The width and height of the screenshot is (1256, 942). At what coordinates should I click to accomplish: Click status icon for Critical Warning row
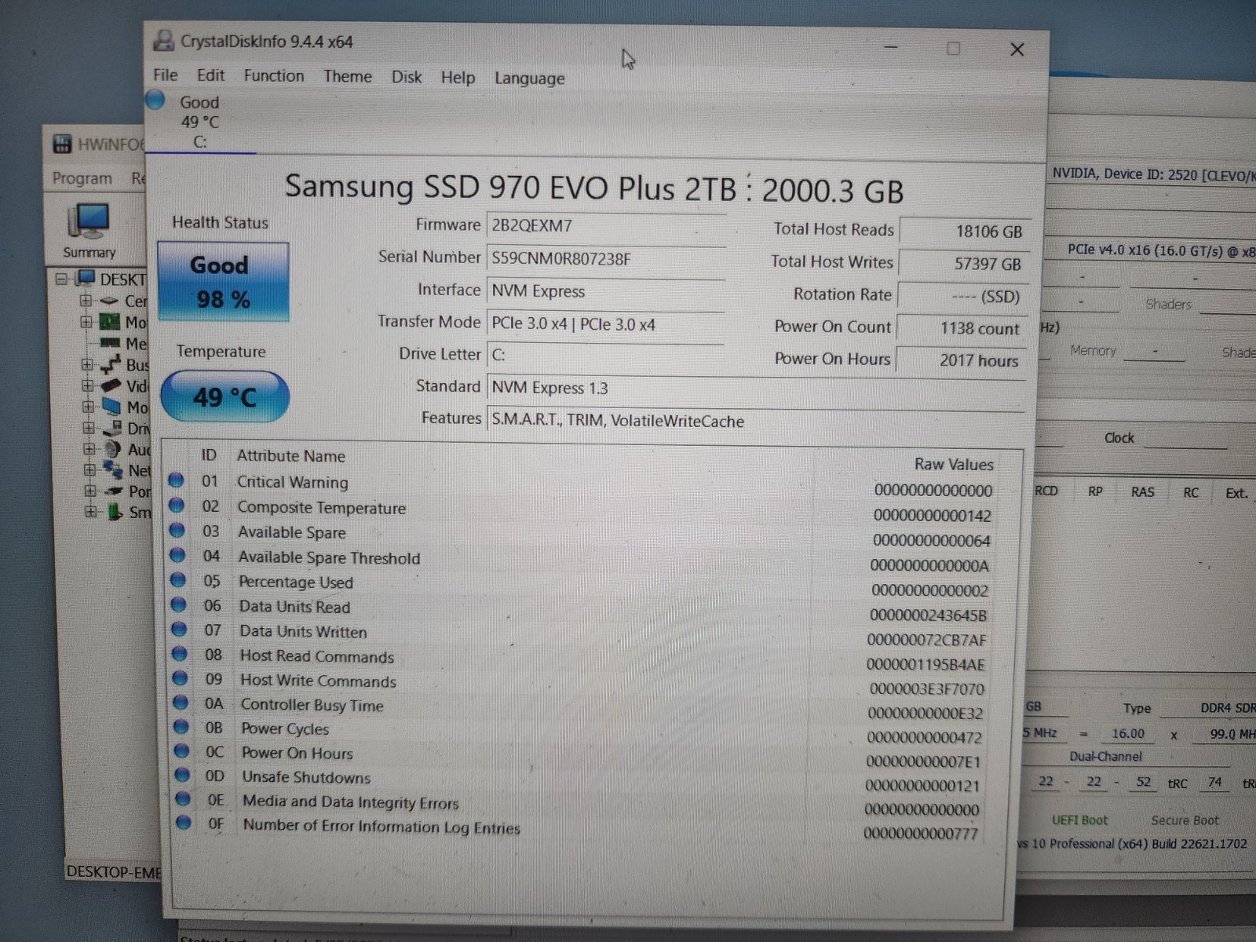[176, 480]
